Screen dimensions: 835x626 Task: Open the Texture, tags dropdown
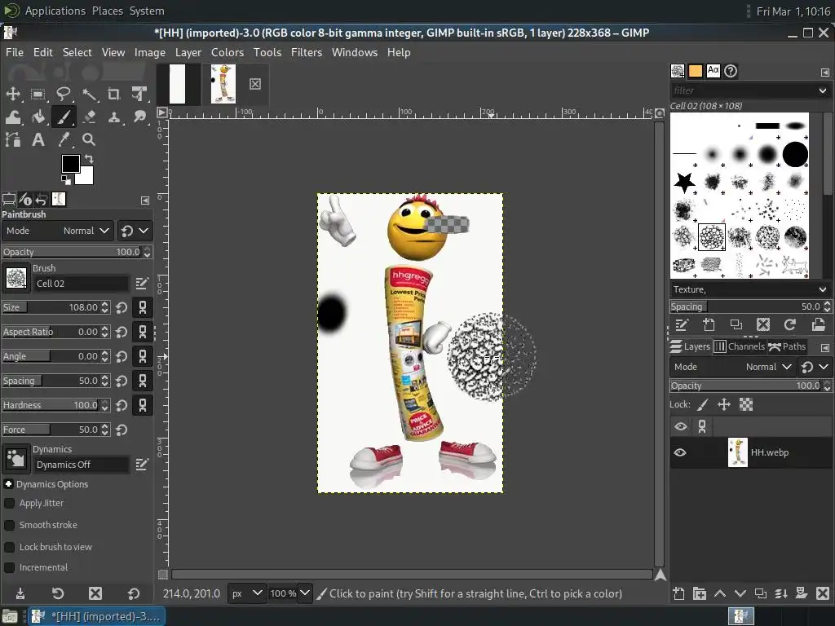(822, 289)
